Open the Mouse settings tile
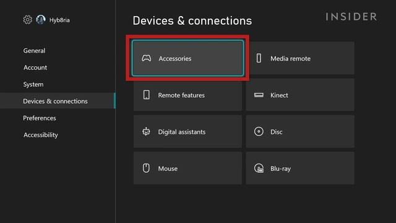Image resolution: width=396 pixels, height=223 pixels. (x=187, y=168)
